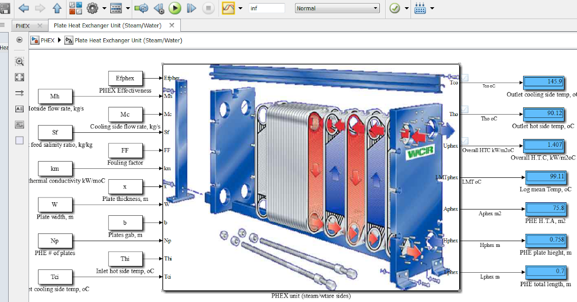Screen dimensions: 577x302
Task: Switch to the PHEX tab
Action: click(23, 25)
